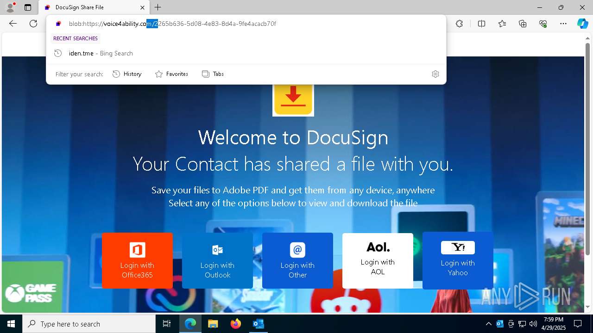Click the site identity icon in address bar
This screenshot has height=333, width=593.
58,24
